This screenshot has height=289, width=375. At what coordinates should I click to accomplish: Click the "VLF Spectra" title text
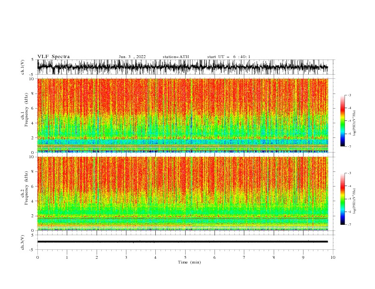[x=54, y=57]
